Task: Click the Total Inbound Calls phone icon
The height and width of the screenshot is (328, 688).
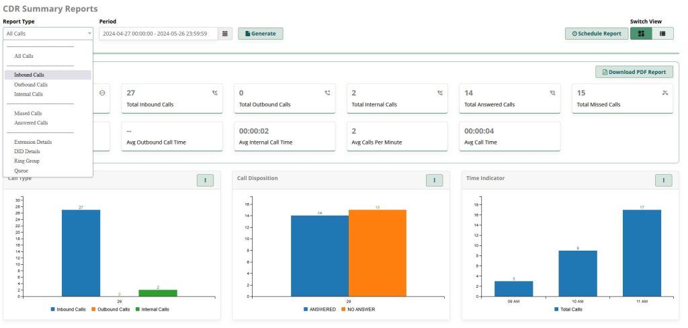Action: [215, 93]
